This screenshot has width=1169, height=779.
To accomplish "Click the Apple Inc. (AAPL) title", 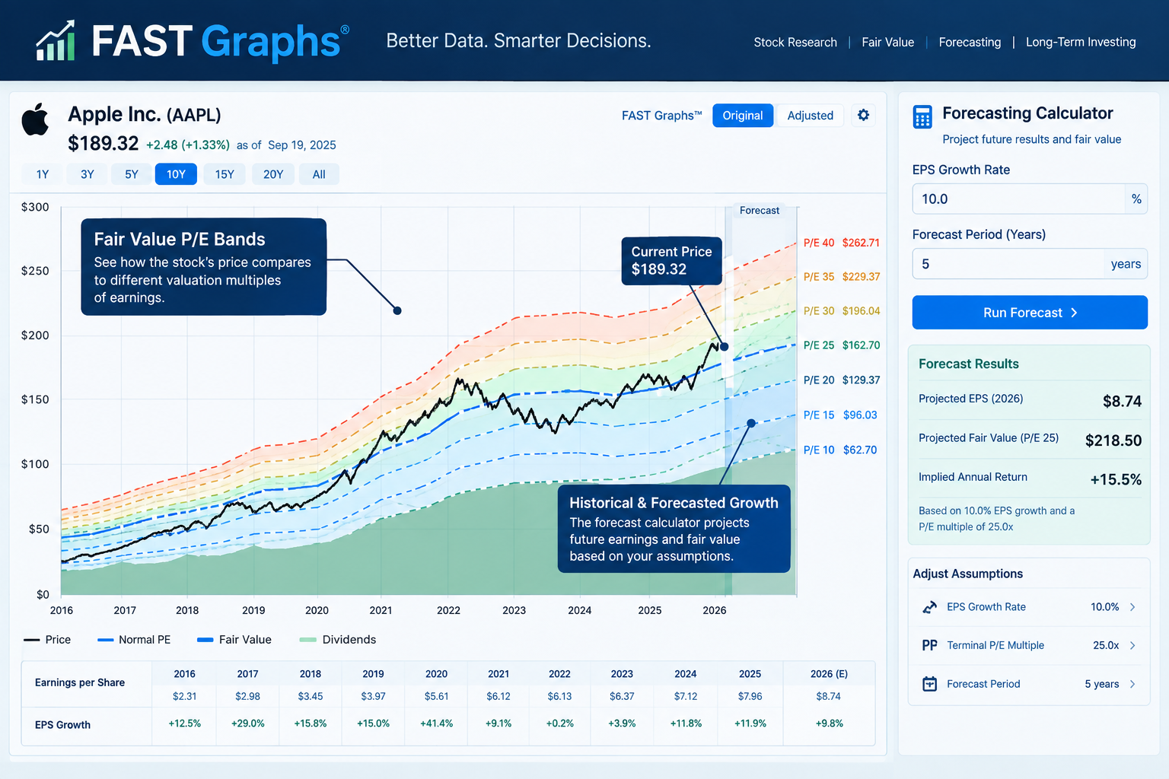I will [x=145, y=115].
